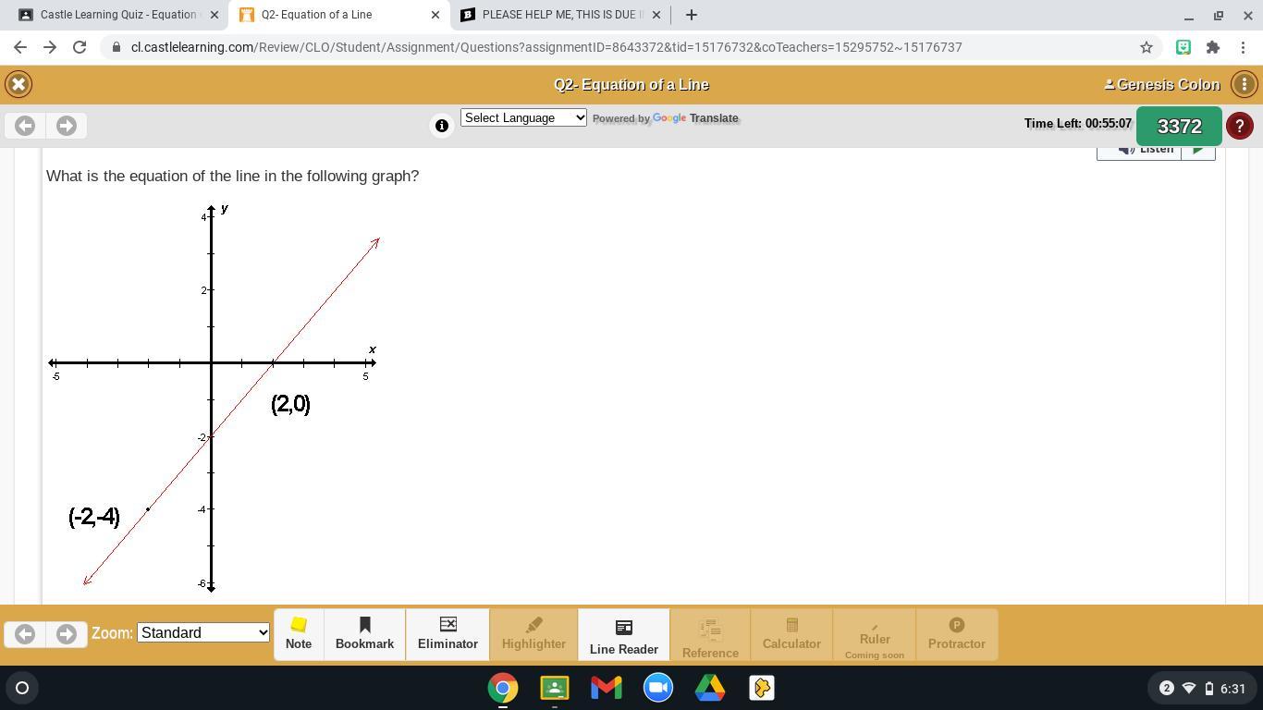
Task: Open the Genesis Colon account menu
Action: 1161,84
